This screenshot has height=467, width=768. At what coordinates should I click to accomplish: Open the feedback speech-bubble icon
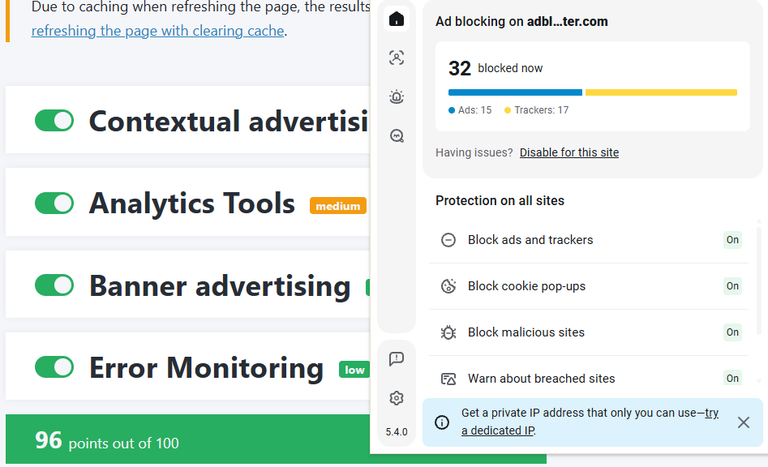click(x=397, y=359)
